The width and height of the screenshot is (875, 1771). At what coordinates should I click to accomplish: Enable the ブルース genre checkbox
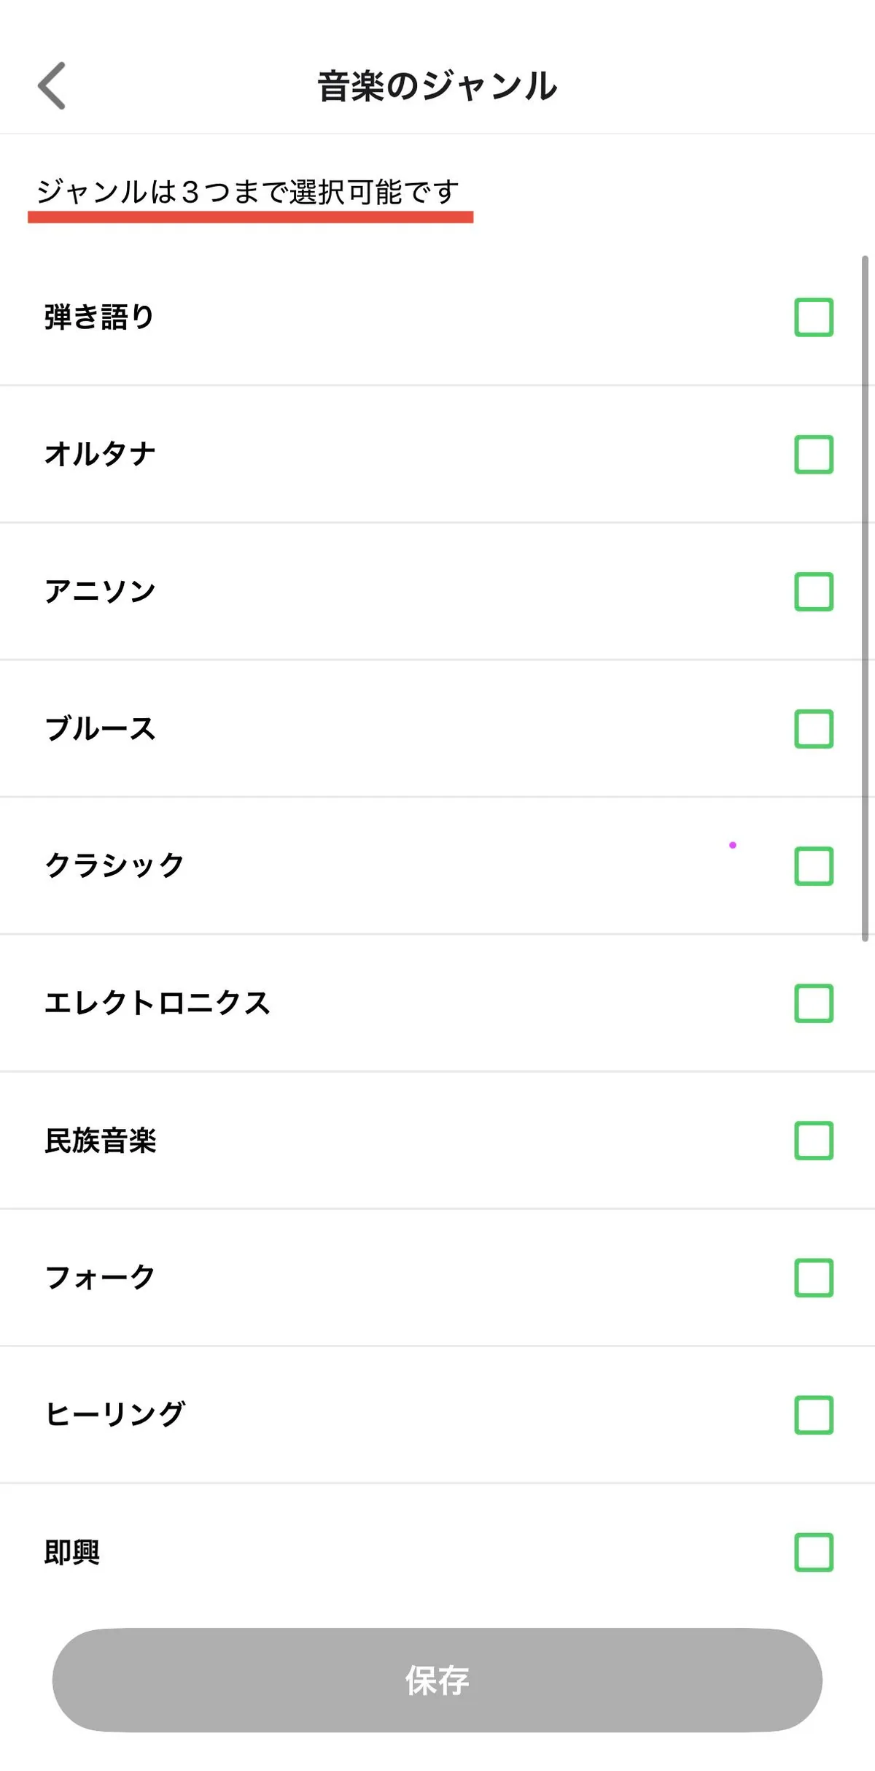coord(814,728)
